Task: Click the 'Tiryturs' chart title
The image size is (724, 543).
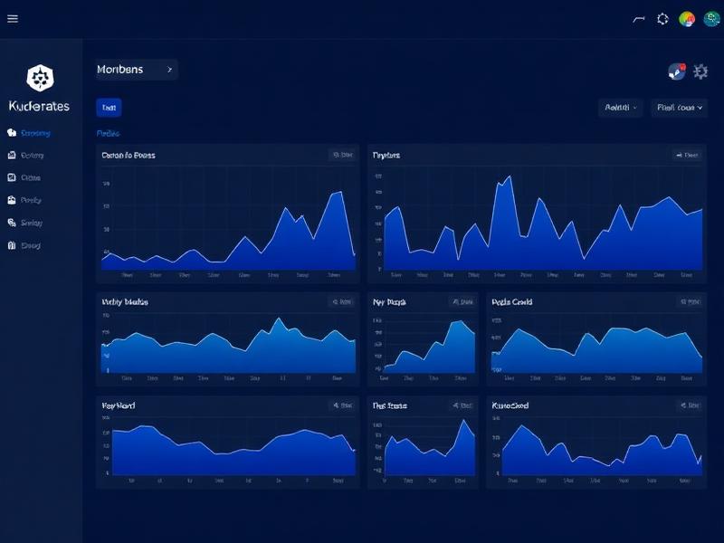Action: coord(386,155)
